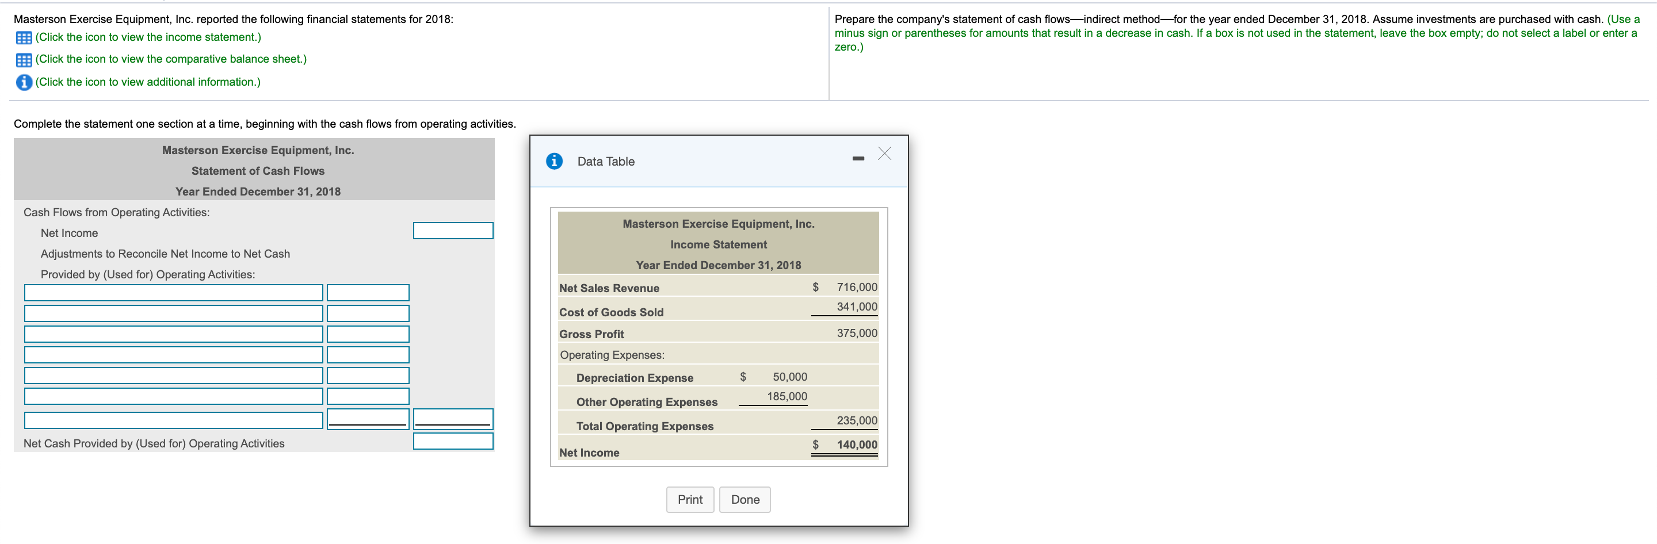The height and width of the screenshot is (544, 1657).
Task: Click the Cash Flows from Operating Activities label
Action: (116, 212)
